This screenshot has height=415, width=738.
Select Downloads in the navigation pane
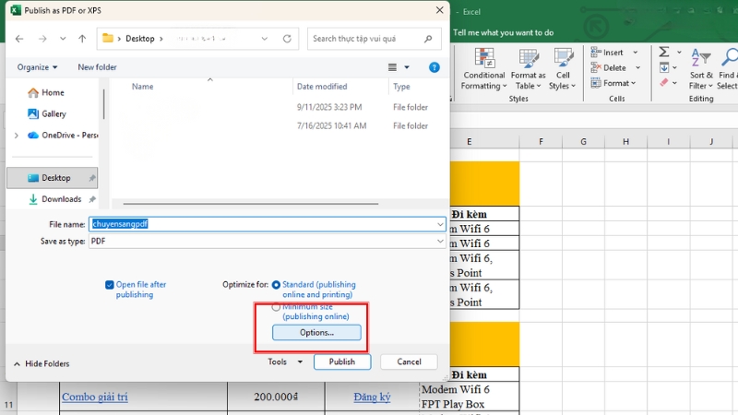(61, 199)
